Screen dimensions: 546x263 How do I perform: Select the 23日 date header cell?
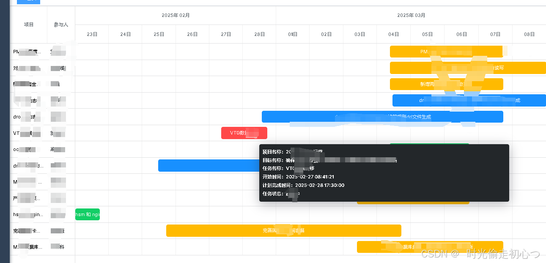[x=91, y=34]
